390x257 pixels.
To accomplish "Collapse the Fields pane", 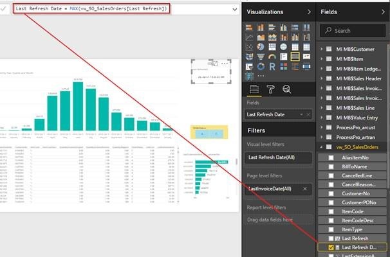I will point(383,12).
